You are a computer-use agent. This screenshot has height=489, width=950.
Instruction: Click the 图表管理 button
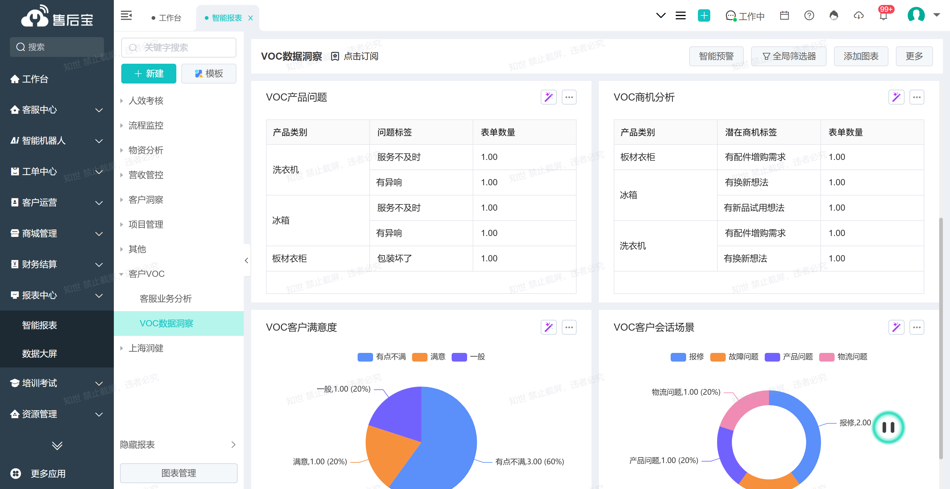(x=178, y=473)
